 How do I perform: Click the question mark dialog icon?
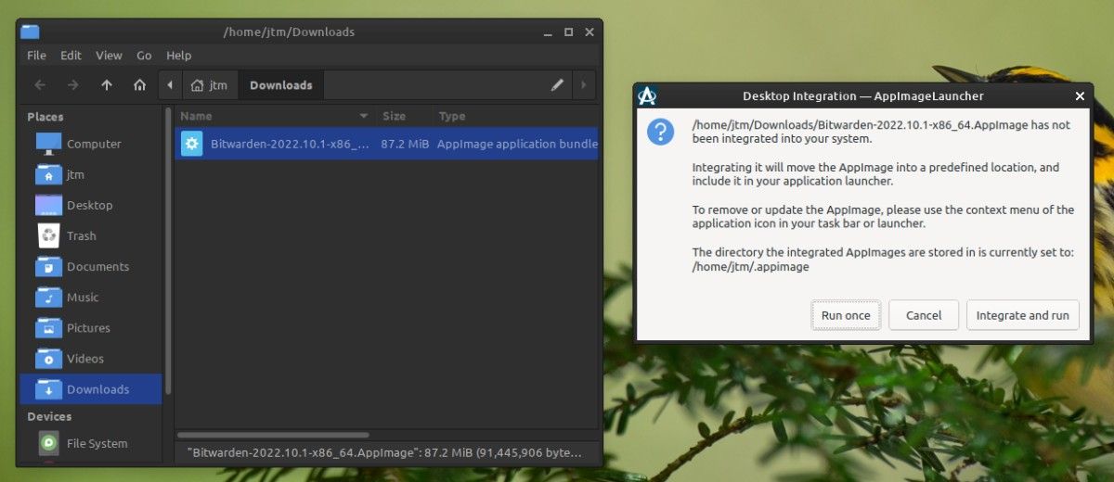[660, 132]
